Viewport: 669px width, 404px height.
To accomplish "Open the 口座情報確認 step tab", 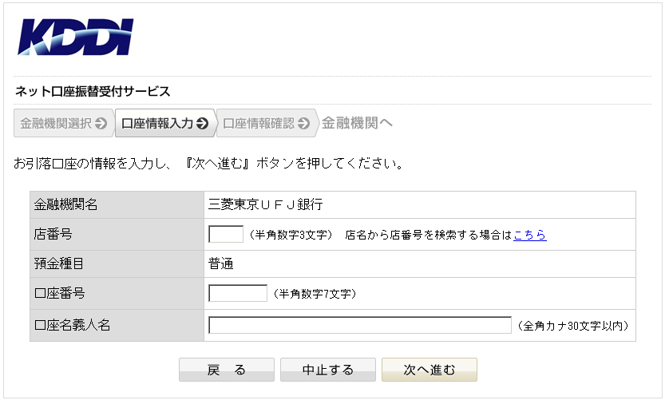I will point(259,124).
